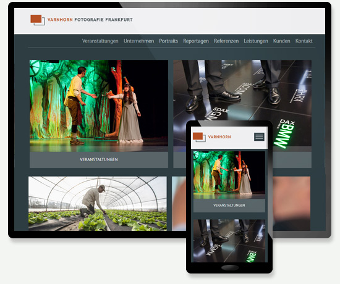Open the Unternehmen menu item
340x284 pixels.
coord(138,41)
